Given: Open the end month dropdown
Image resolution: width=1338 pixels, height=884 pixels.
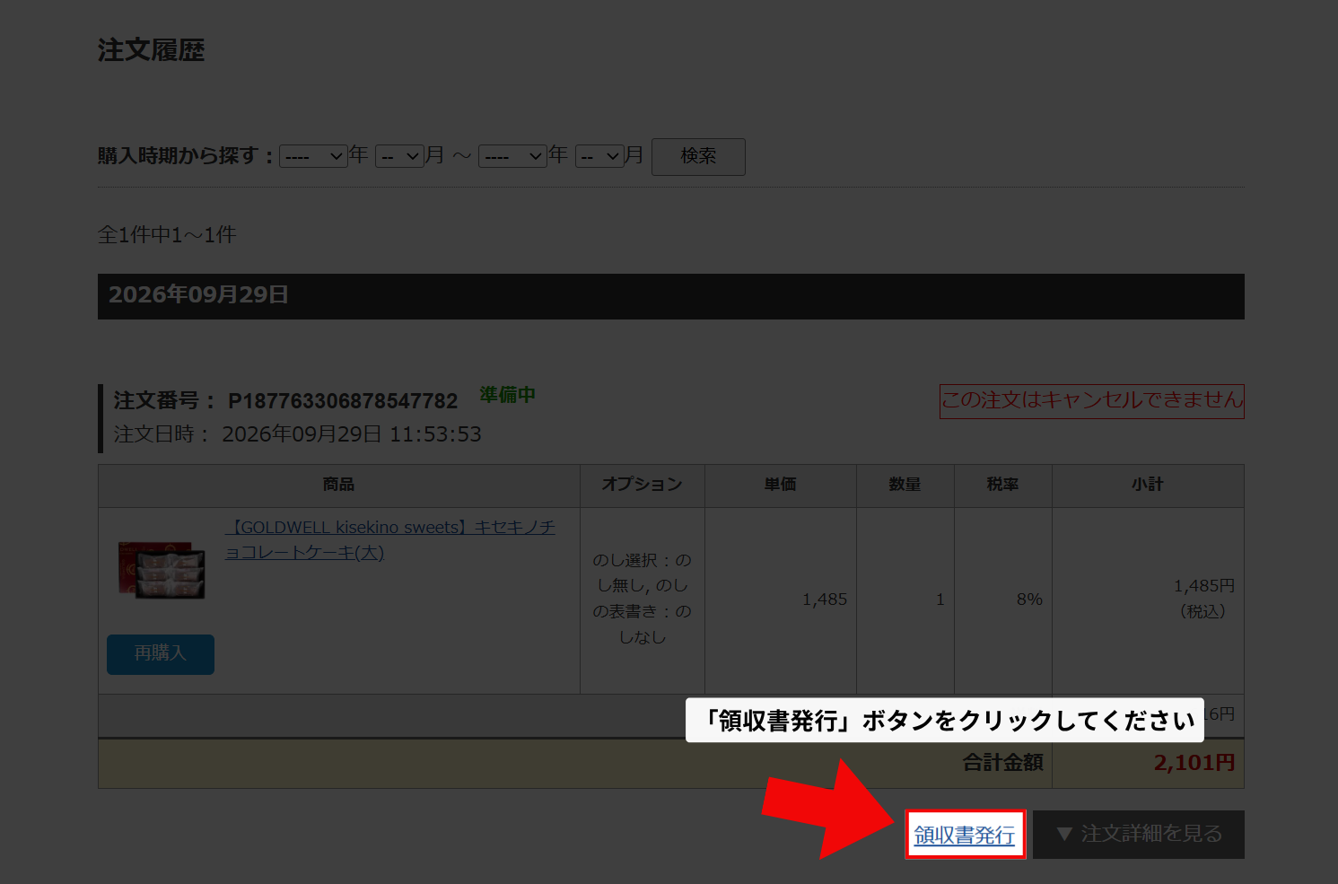Looking at the screenshot, I should pos(599,156).
